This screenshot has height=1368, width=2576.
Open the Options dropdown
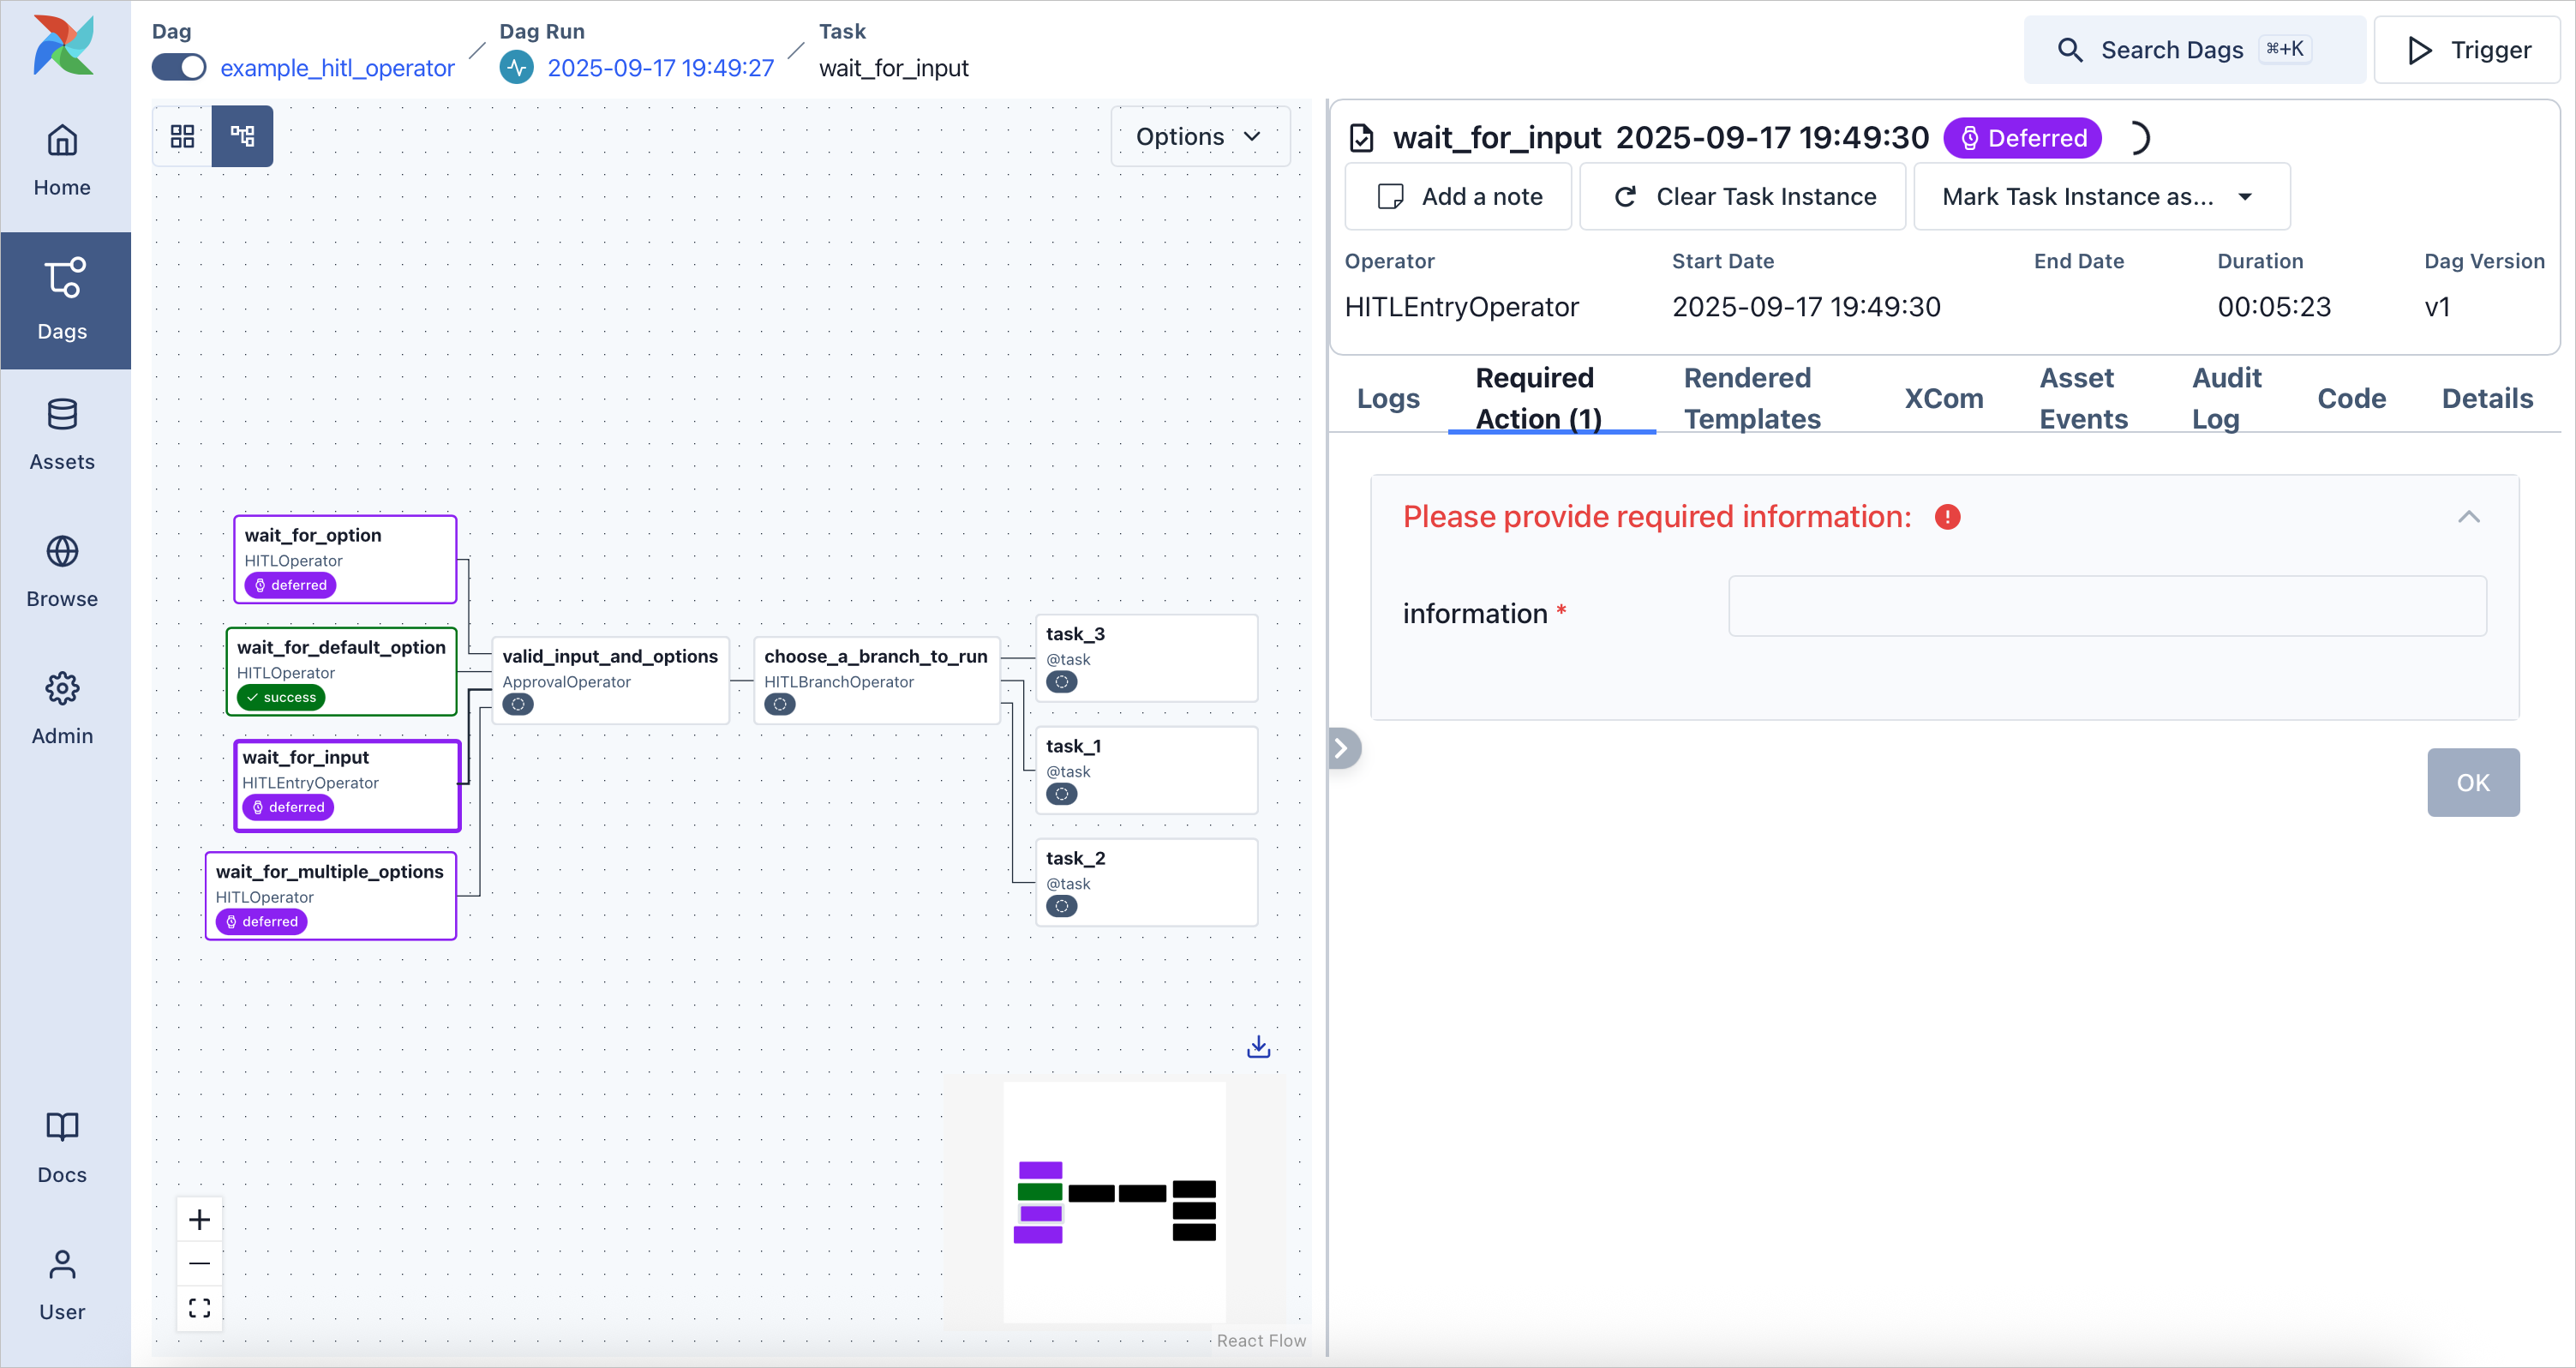[x=1199, y=136]
